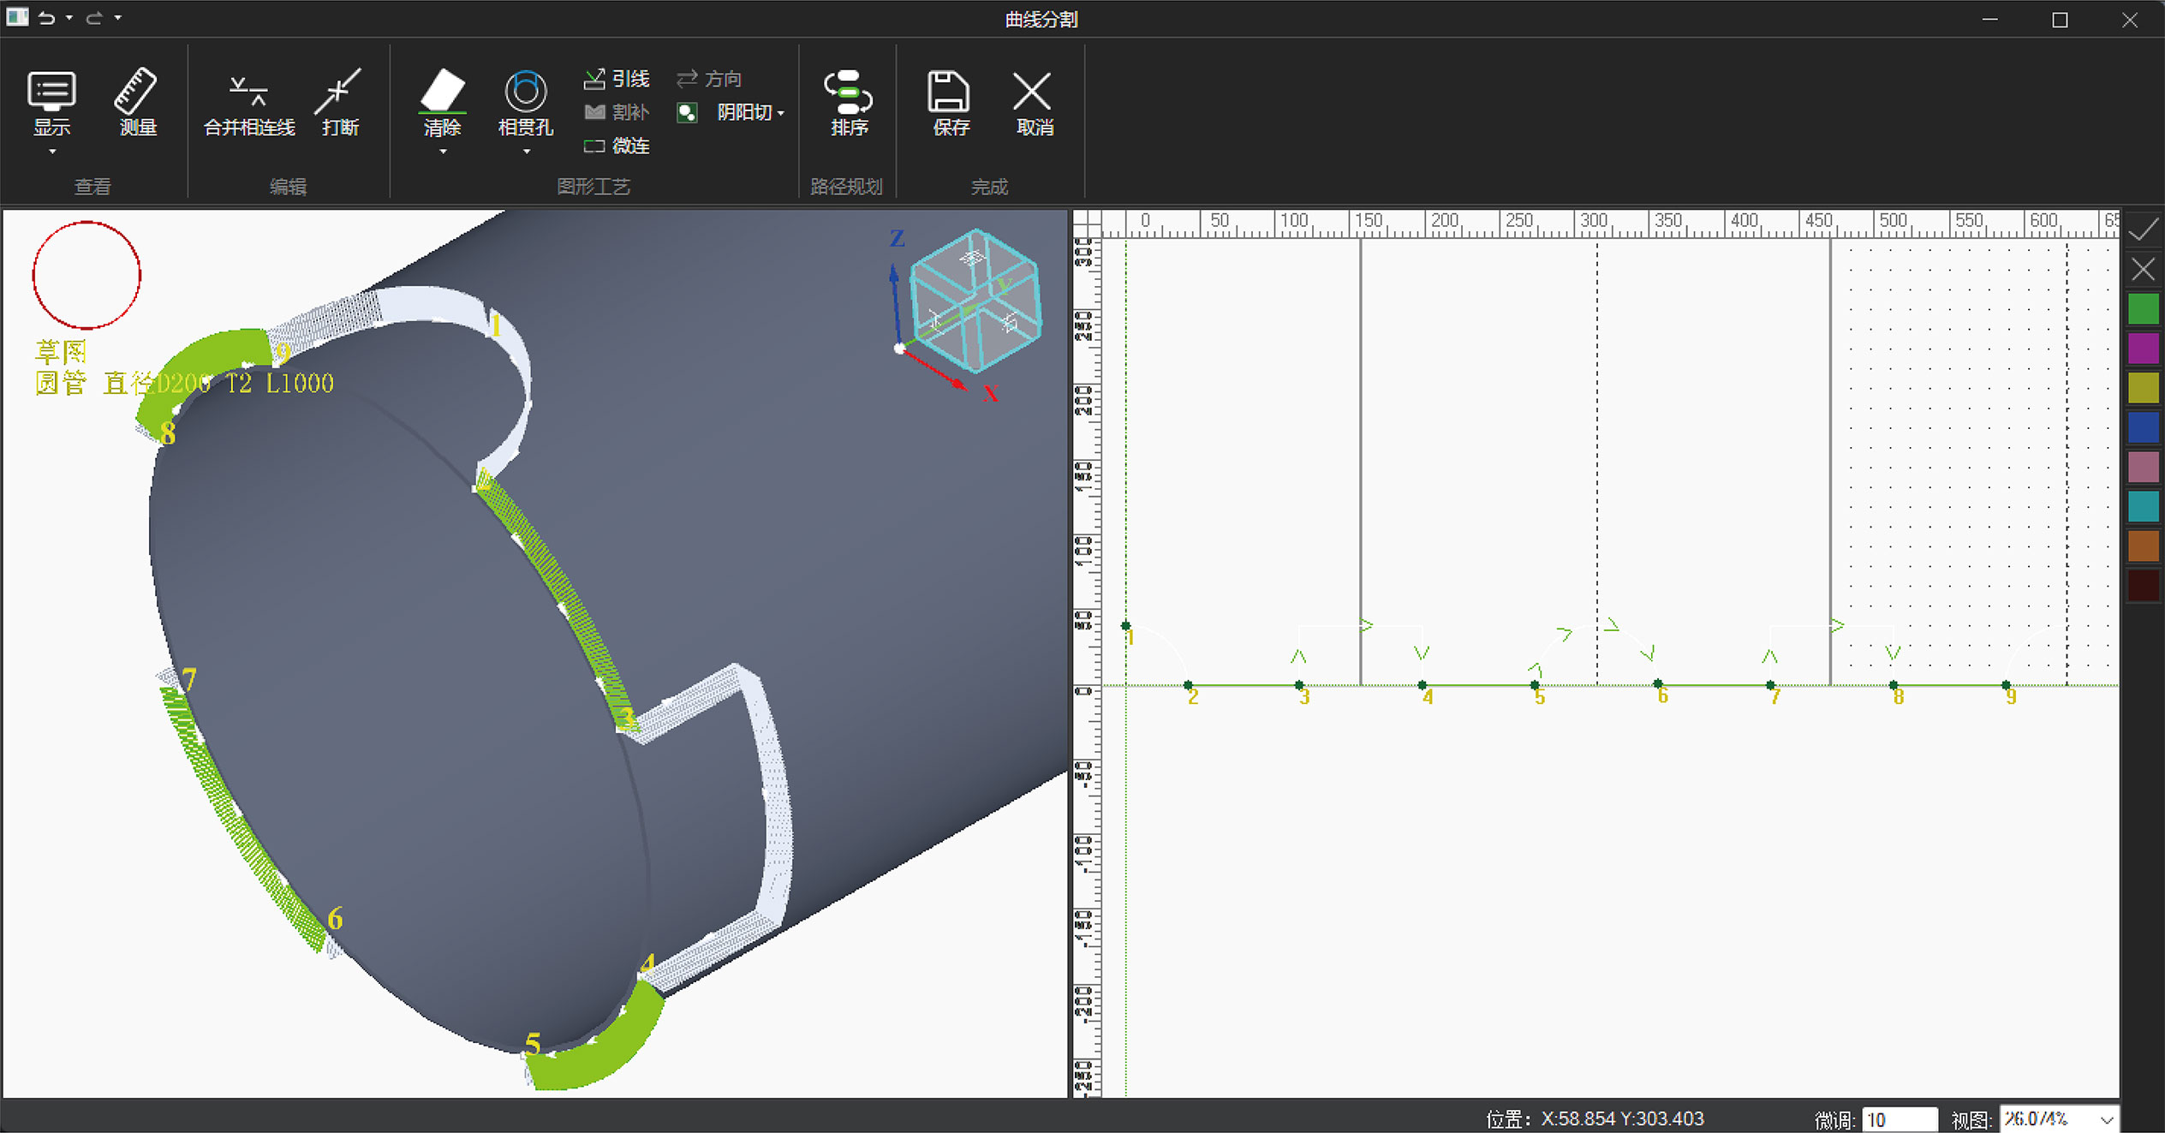Open the 清除 dropdown arrow

(x=443, y=152)
